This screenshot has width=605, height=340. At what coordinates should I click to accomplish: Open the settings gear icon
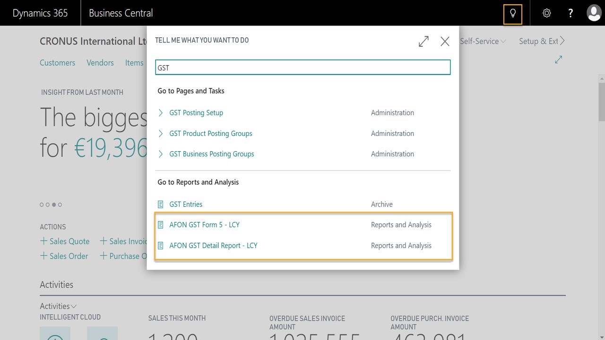click(547, 13)
